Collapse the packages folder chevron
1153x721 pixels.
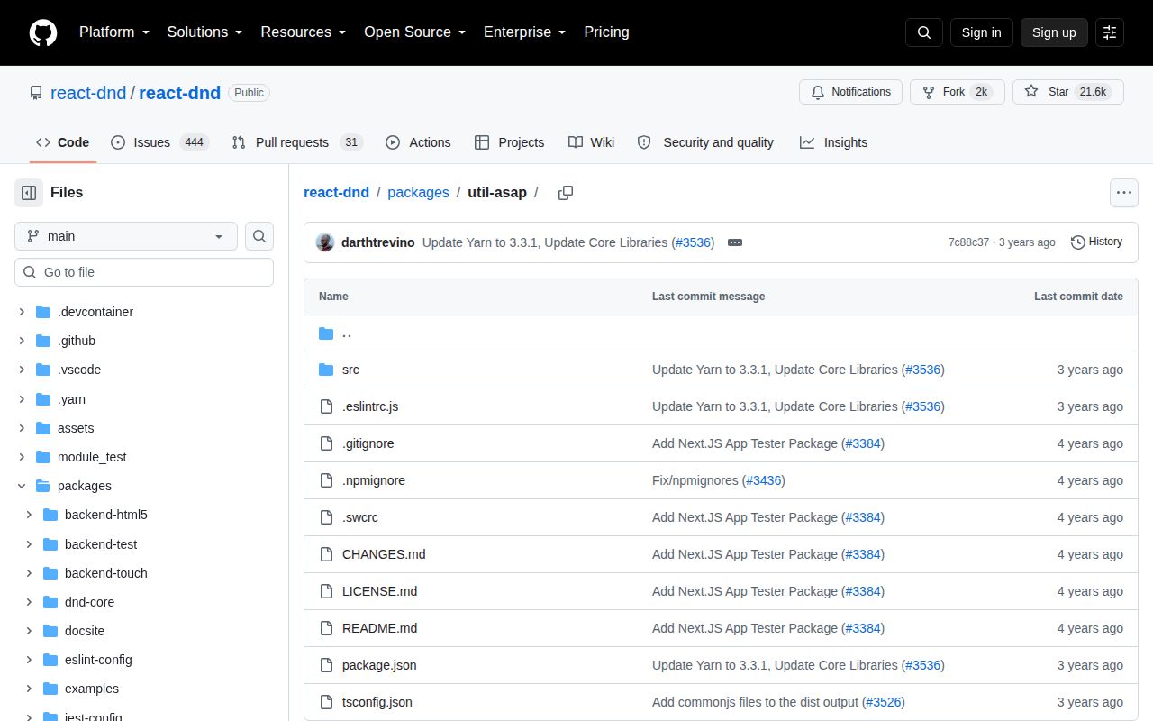tap(22, 486)
